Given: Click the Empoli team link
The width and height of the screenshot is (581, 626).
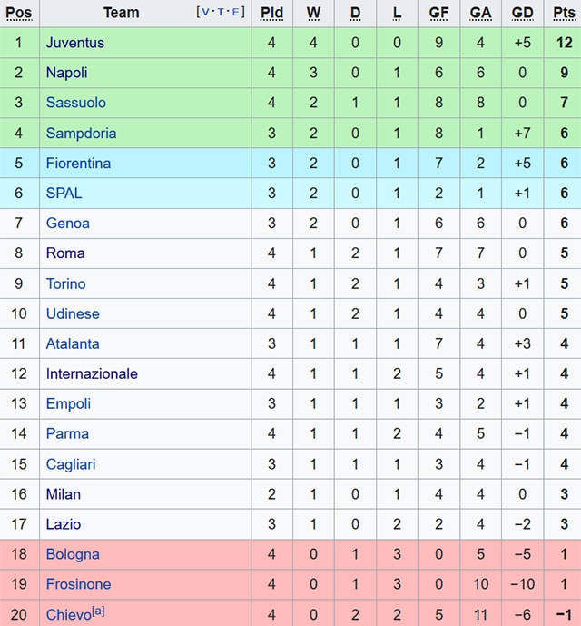Looking at the screenshot, I should point(69,403).
